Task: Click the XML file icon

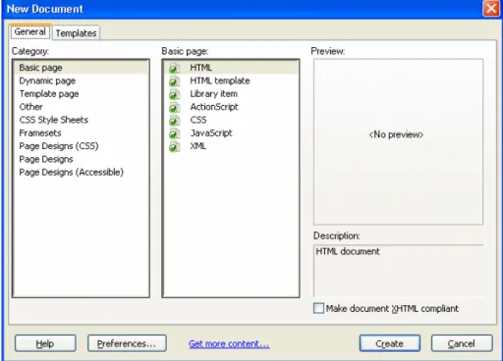Action: tap(174, 146)
